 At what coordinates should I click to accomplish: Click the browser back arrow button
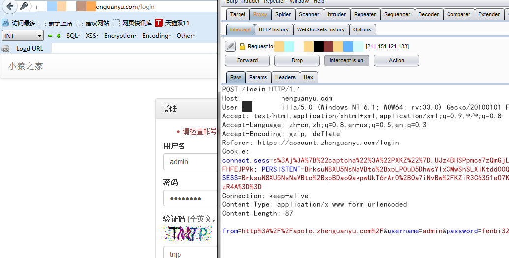pyautogui.click(x=10, y=6)
